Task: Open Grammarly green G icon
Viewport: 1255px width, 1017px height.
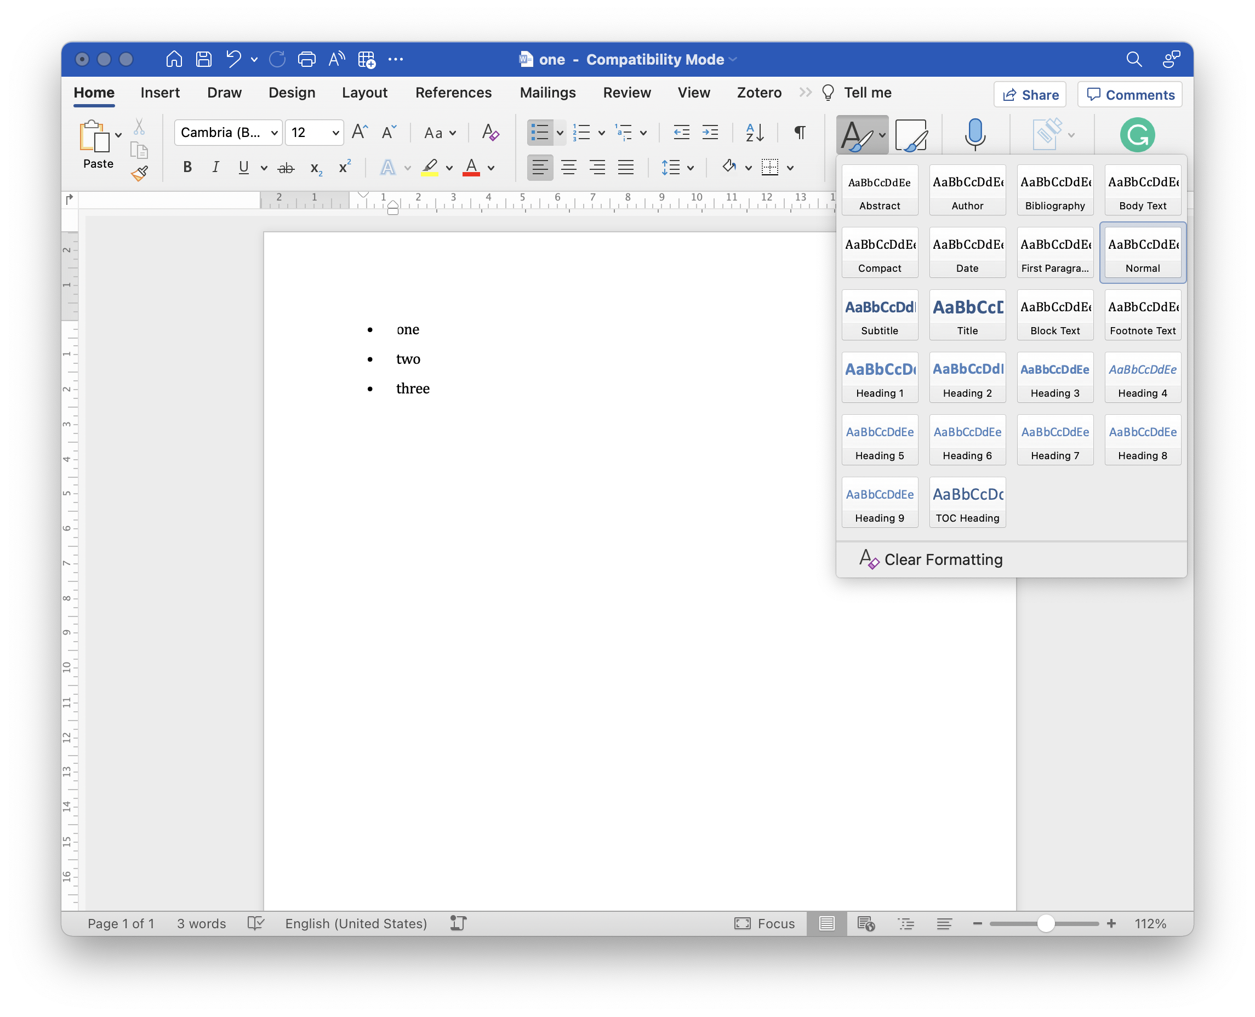Action: 1137,135
